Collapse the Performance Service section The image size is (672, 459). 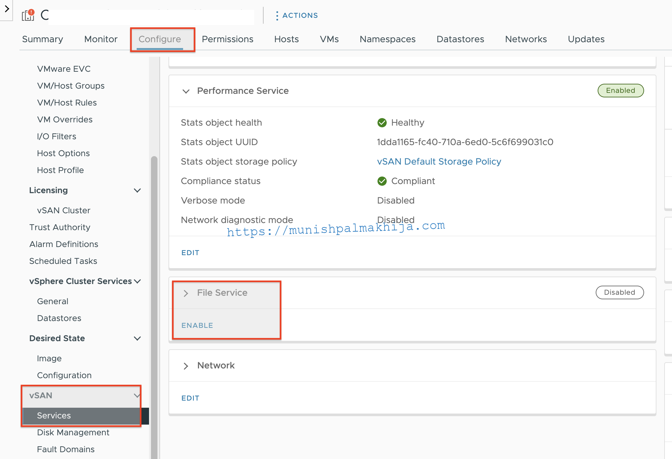186,91
